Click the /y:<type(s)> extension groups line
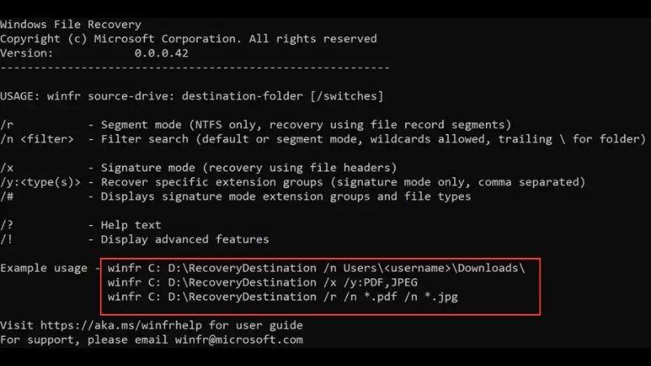Viewport: 651px width, 366px height. pyautogui.click(x=293, y=182)
